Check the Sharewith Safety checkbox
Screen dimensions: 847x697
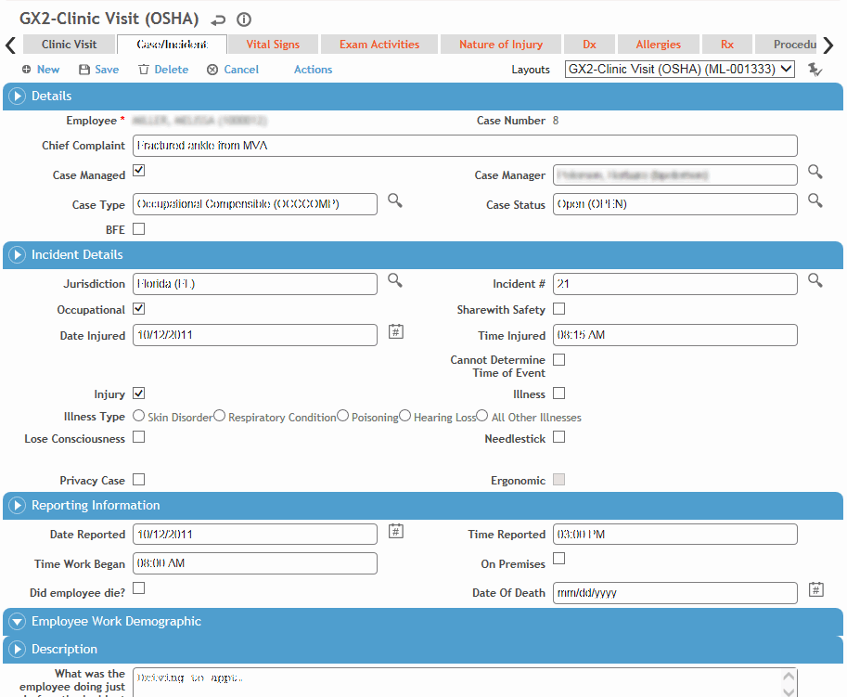[559, 308]
